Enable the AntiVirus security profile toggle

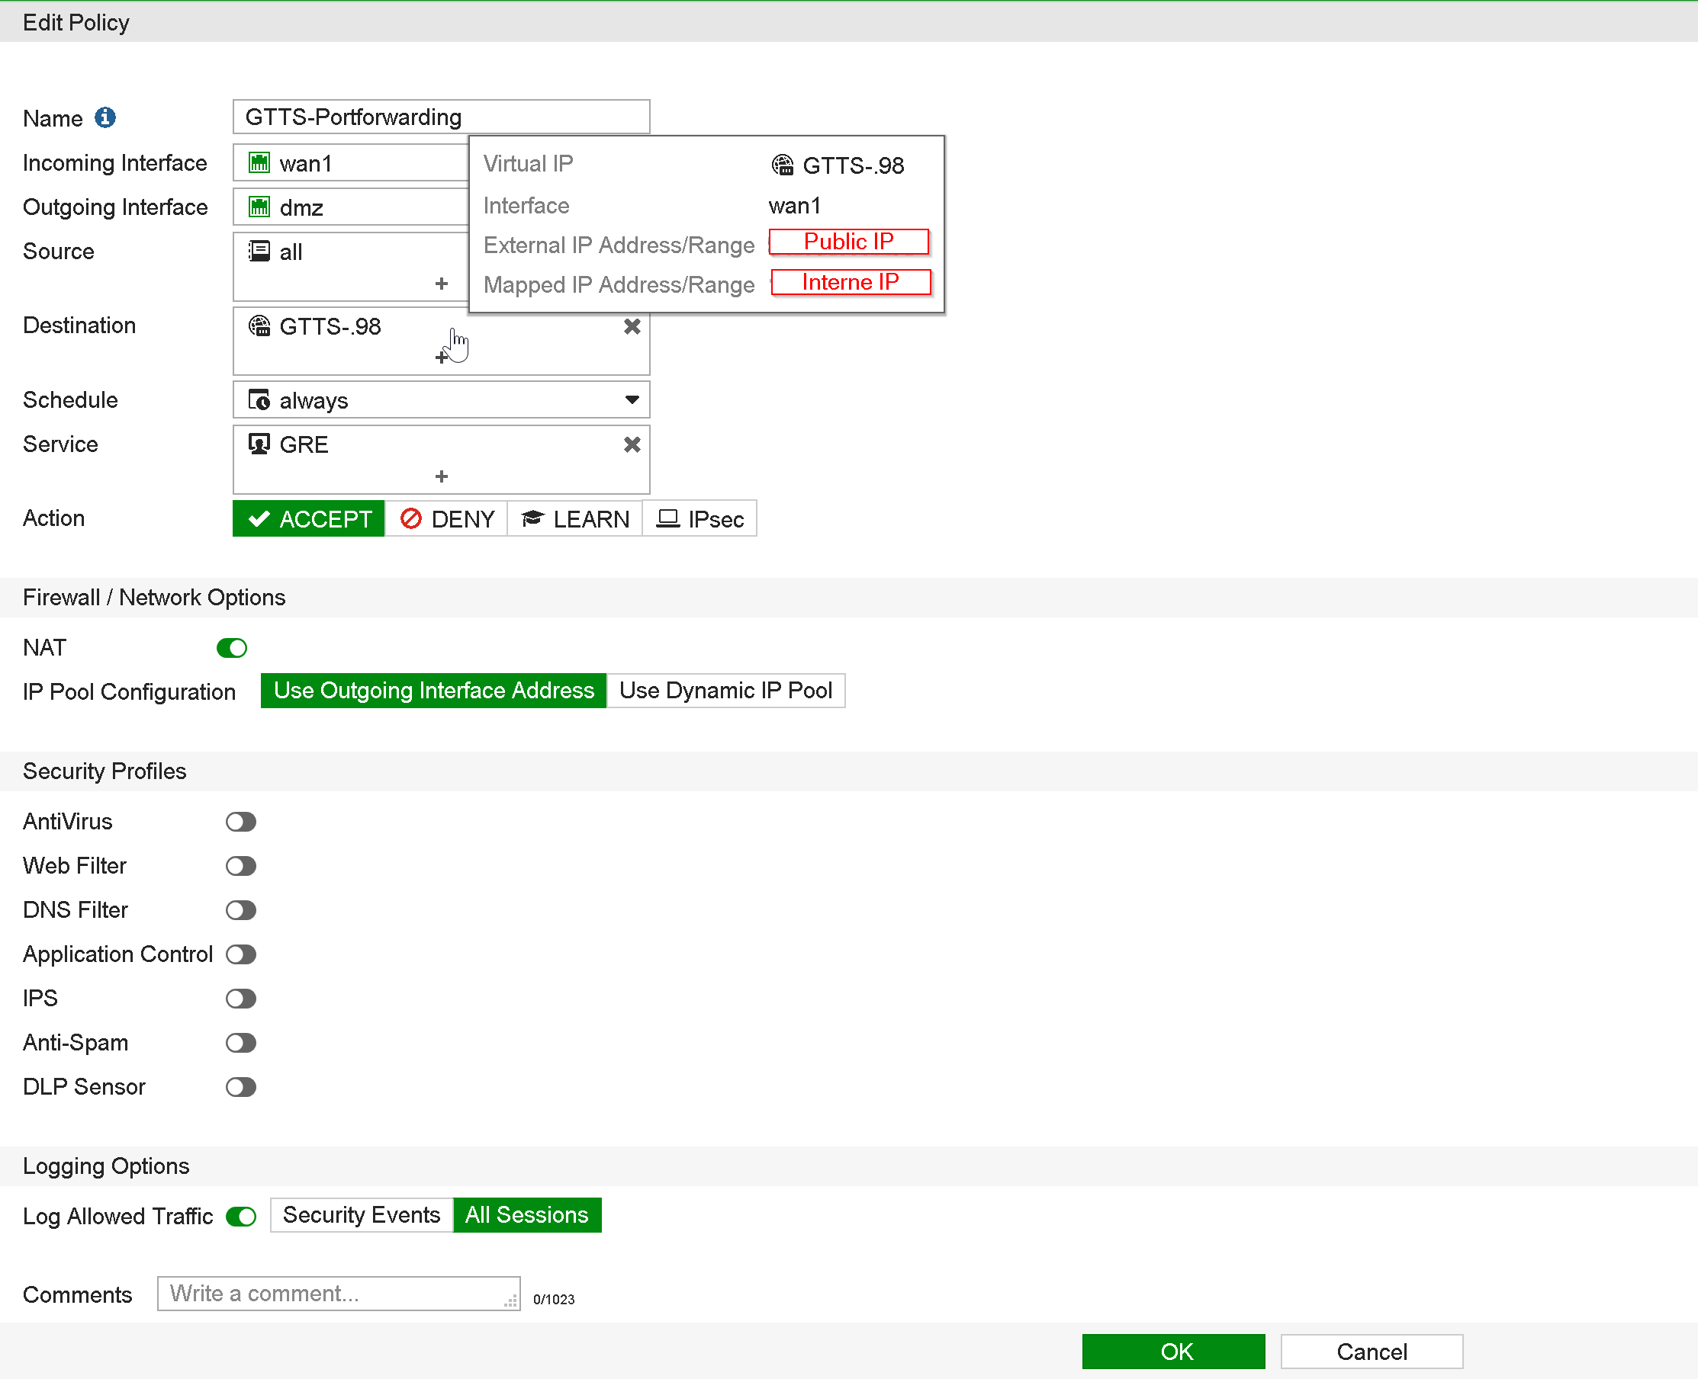pos(241,821)
